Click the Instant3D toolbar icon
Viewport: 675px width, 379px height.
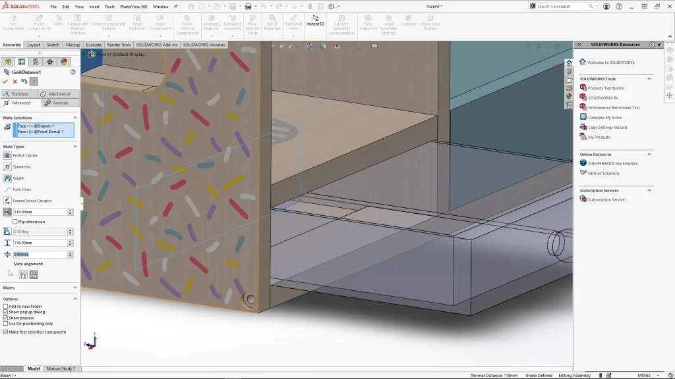coord(315,20)
